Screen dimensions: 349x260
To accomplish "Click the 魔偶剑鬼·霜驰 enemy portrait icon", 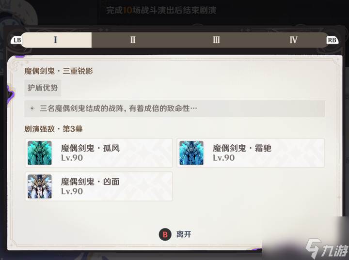I will [191, 153].
